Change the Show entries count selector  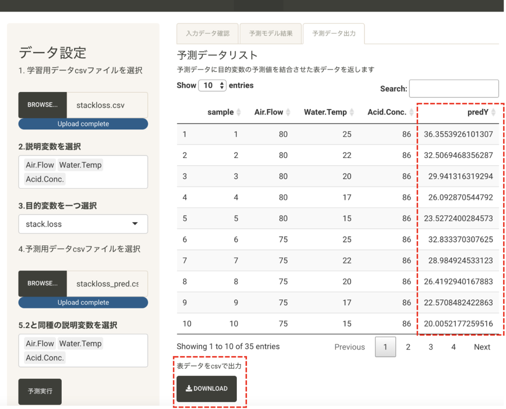tap(212, 85)
